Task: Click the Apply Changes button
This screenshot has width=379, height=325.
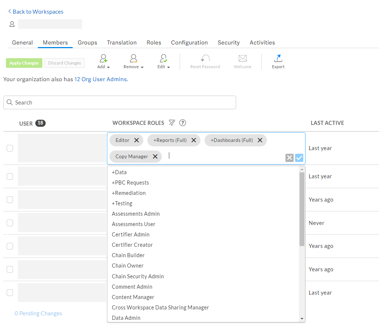Action: (24, 63)
